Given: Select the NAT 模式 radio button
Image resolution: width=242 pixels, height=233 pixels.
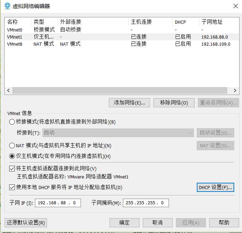Looking at the screenshot, I should coord(12,146).
